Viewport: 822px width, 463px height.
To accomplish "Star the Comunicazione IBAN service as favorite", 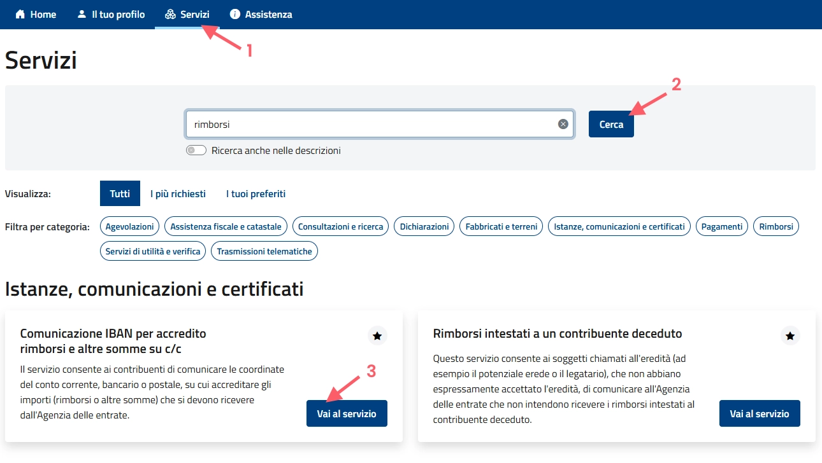I will [377, 336].
